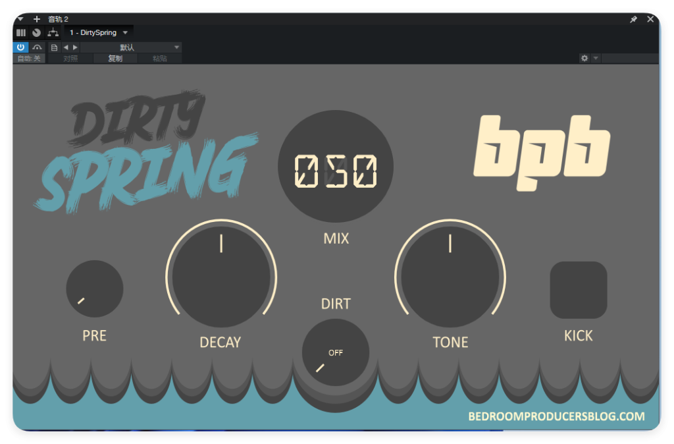The width and height of the screenshot is (674, 444).
Task: Click the PRE knob
Action: coord(95,289)
